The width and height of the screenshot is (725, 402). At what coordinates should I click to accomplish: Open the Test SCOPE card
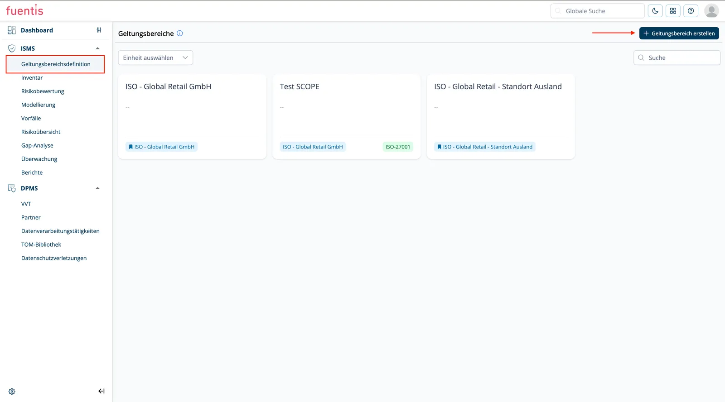coord(346,116)
